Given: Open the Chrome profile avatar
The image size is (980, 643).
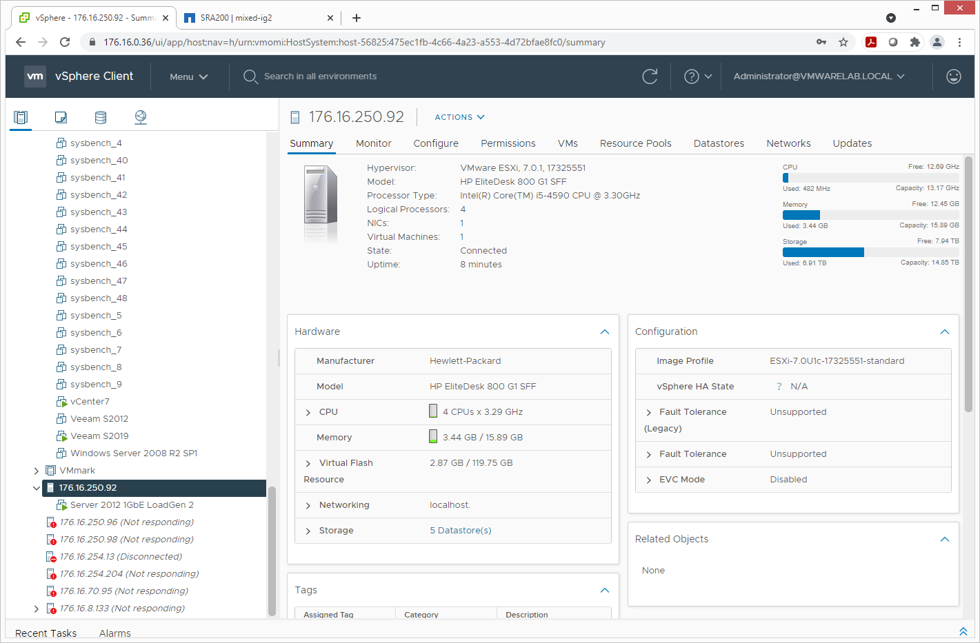Looking at the screenshot, I should pos(937,42).
